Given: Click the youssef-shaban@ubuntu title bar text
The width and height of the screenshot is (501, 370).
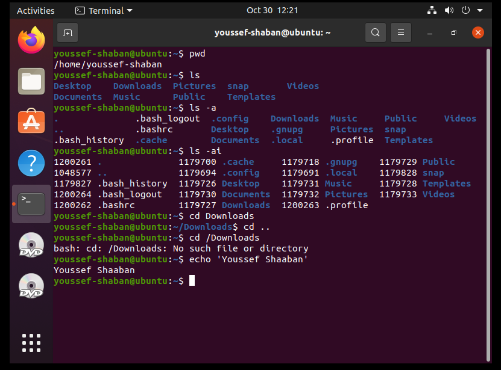Looking at the screenshot, I should coord(271,32).
